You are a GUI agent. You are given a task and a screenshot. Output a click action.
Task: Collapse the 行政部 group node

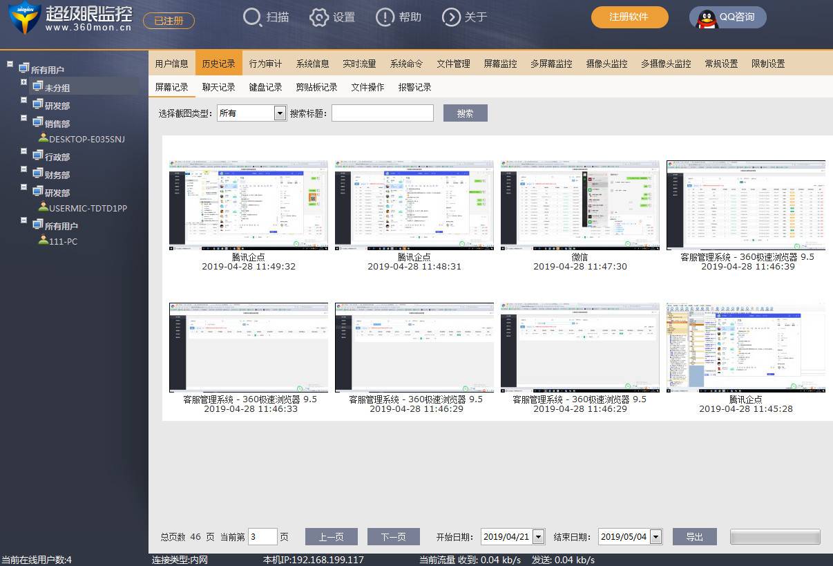coord(24,151)
